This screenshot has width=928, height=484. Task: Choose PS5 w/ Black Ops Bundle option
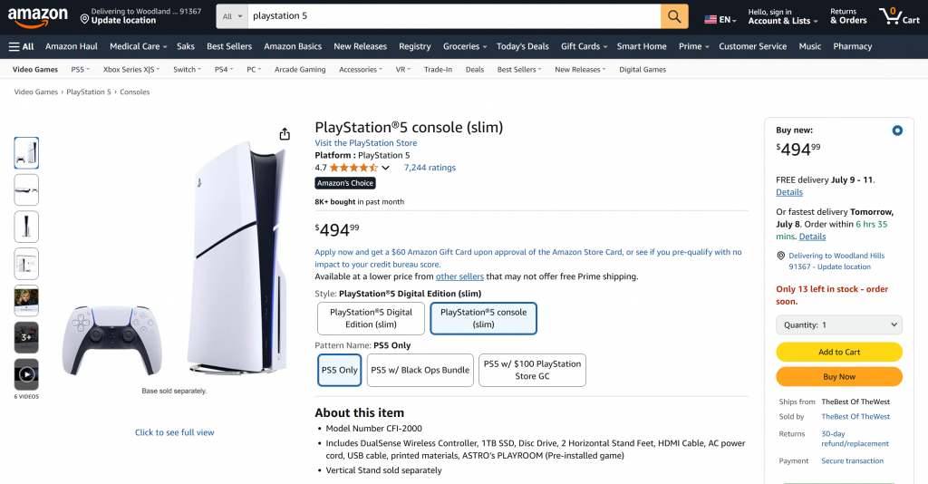[420, 370]
